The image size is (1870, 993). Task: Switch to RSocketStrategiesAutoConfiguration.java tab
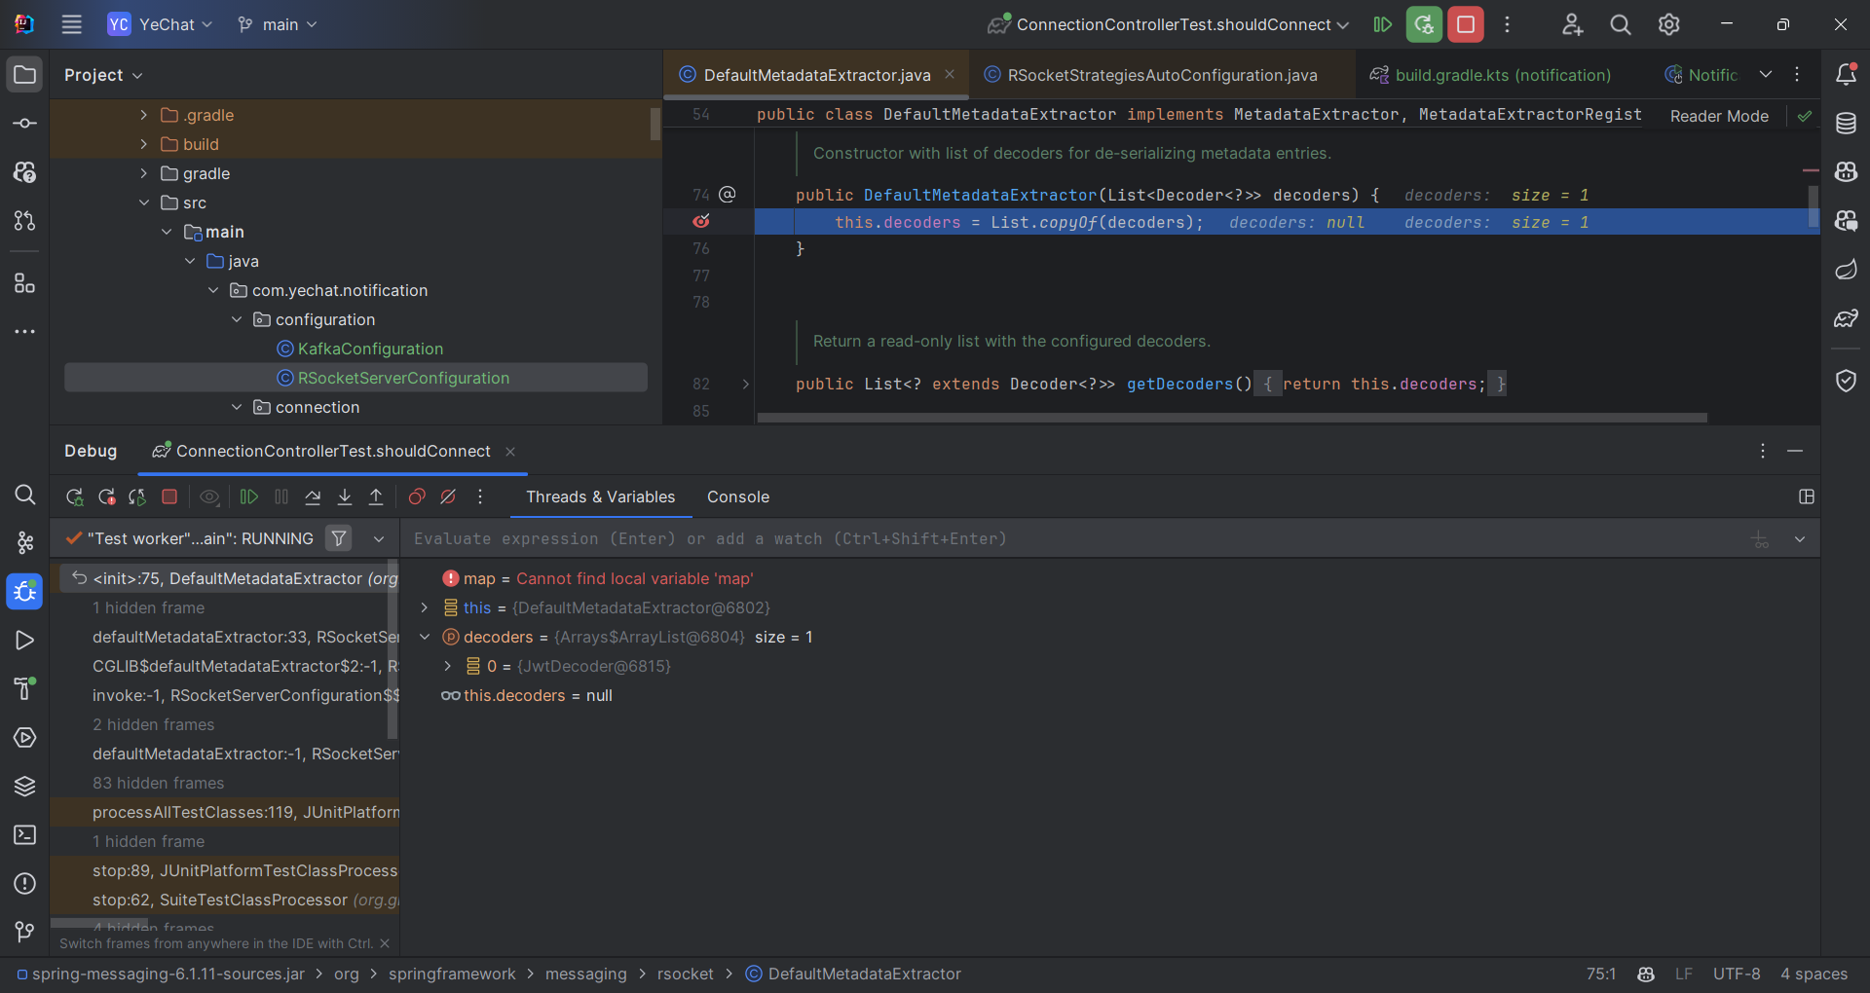[x=1161, y=75]
